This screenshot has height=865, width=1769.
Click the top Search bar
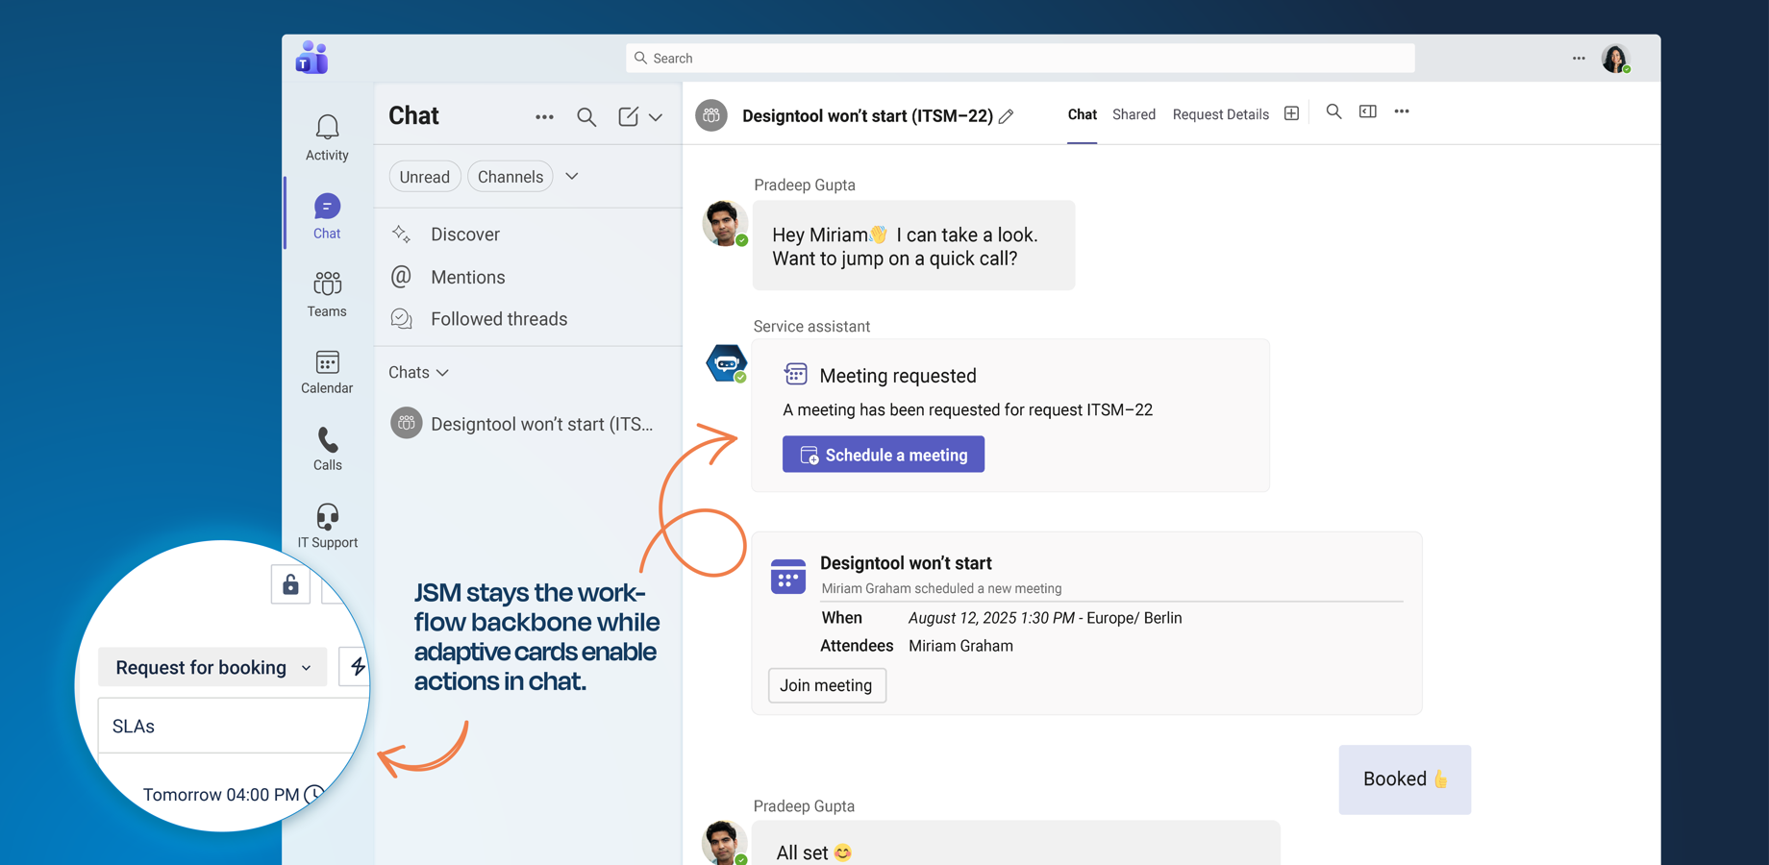tap(1019, 58)
